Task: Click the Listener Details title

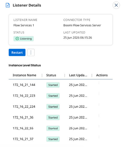Action: click(27, 5)
